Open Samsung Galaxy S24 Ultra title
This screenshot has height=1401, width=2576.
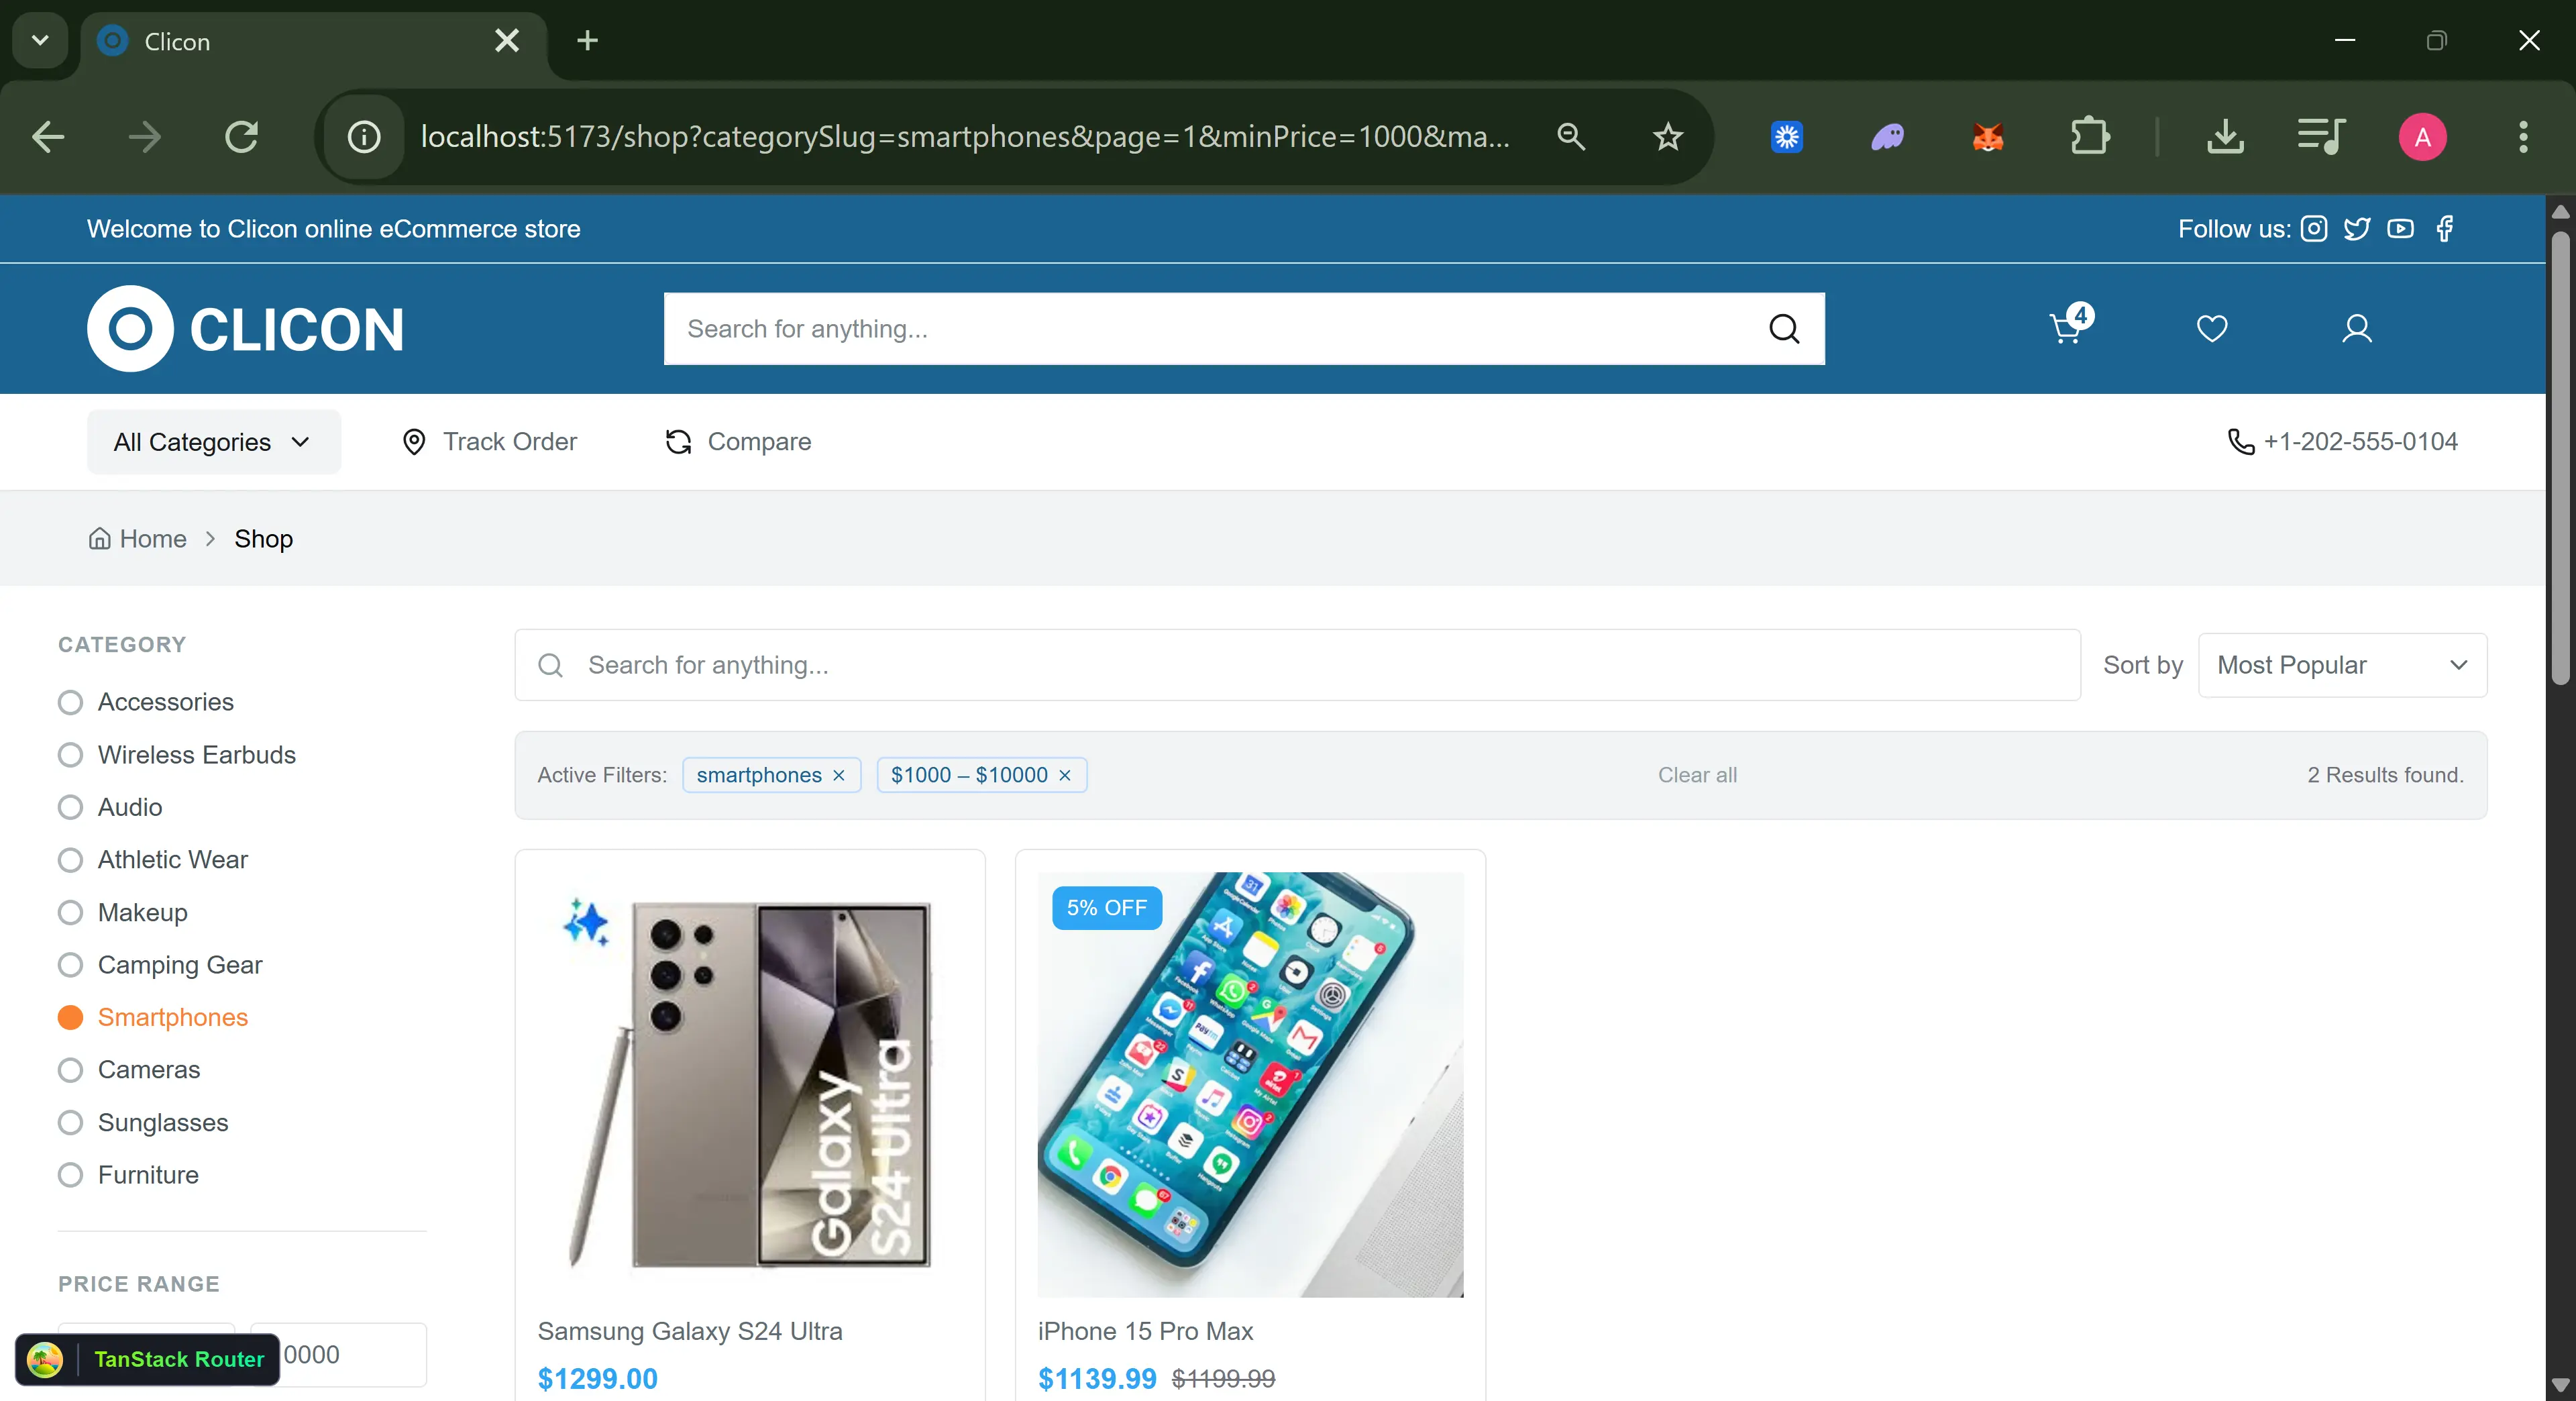point(690,1331)
